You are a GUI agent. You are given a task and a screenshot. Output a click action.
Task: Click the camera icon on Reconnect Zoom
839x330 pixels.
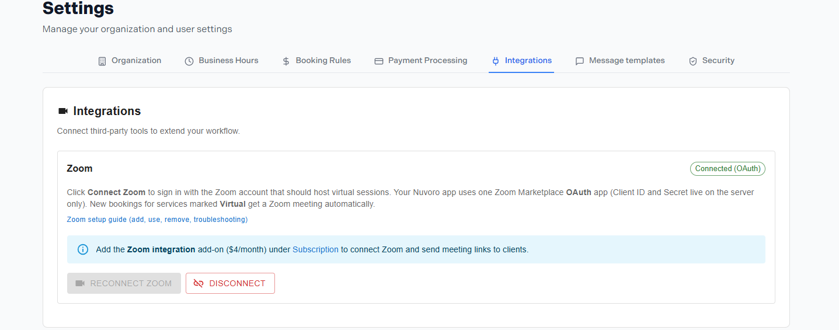tap(80, 283)
